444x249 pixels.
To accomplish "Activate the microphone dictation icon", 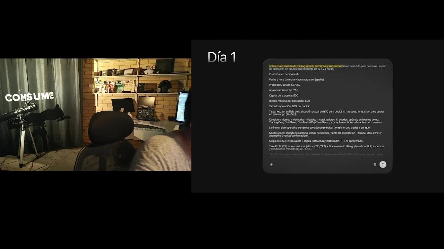I will click(375, 165).
